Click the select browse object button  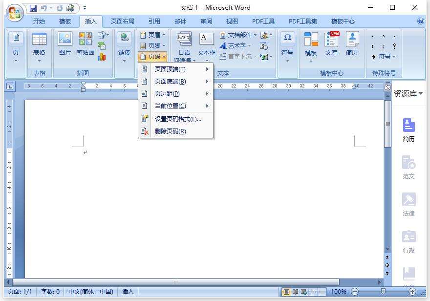[x=387, y=265]
